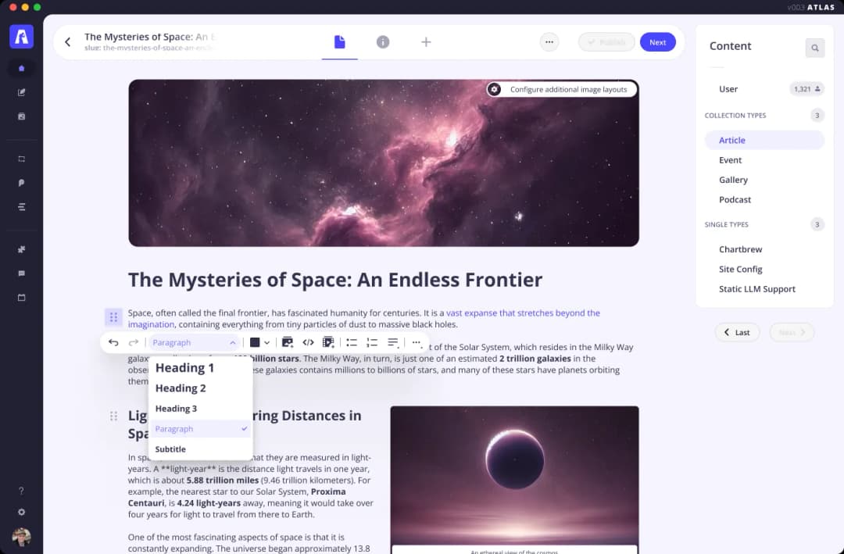Expand the text color dropdown arrow
Screen dimensions: 844x554
coord(267,342)
